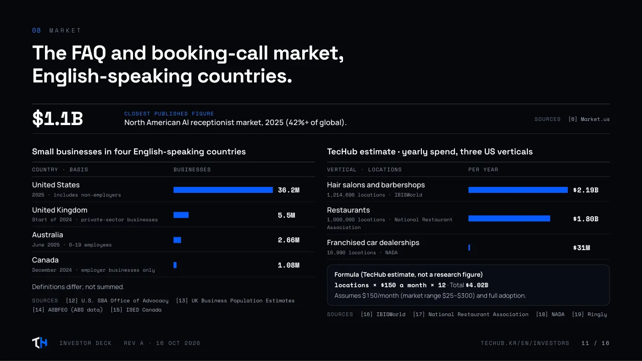Click the Market.us source reference

(589, 119)
